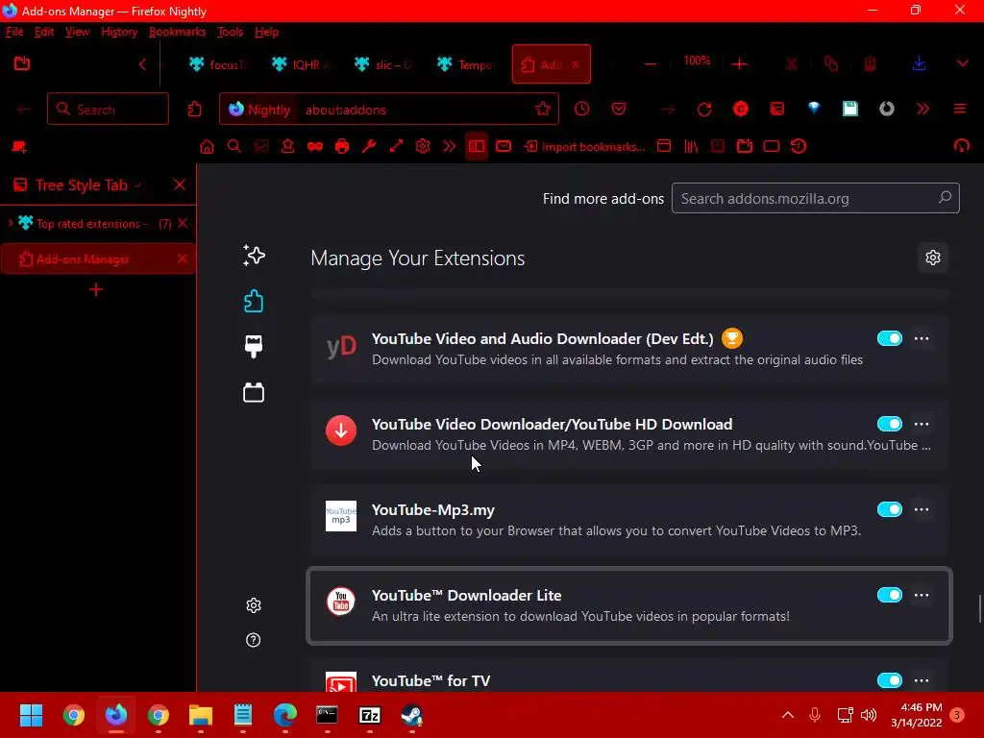This screenshot has height=738, width=984.
Task: Open Firefox Nightly settings gear in add-ons sidebar
Action: (x=254, y=605)
